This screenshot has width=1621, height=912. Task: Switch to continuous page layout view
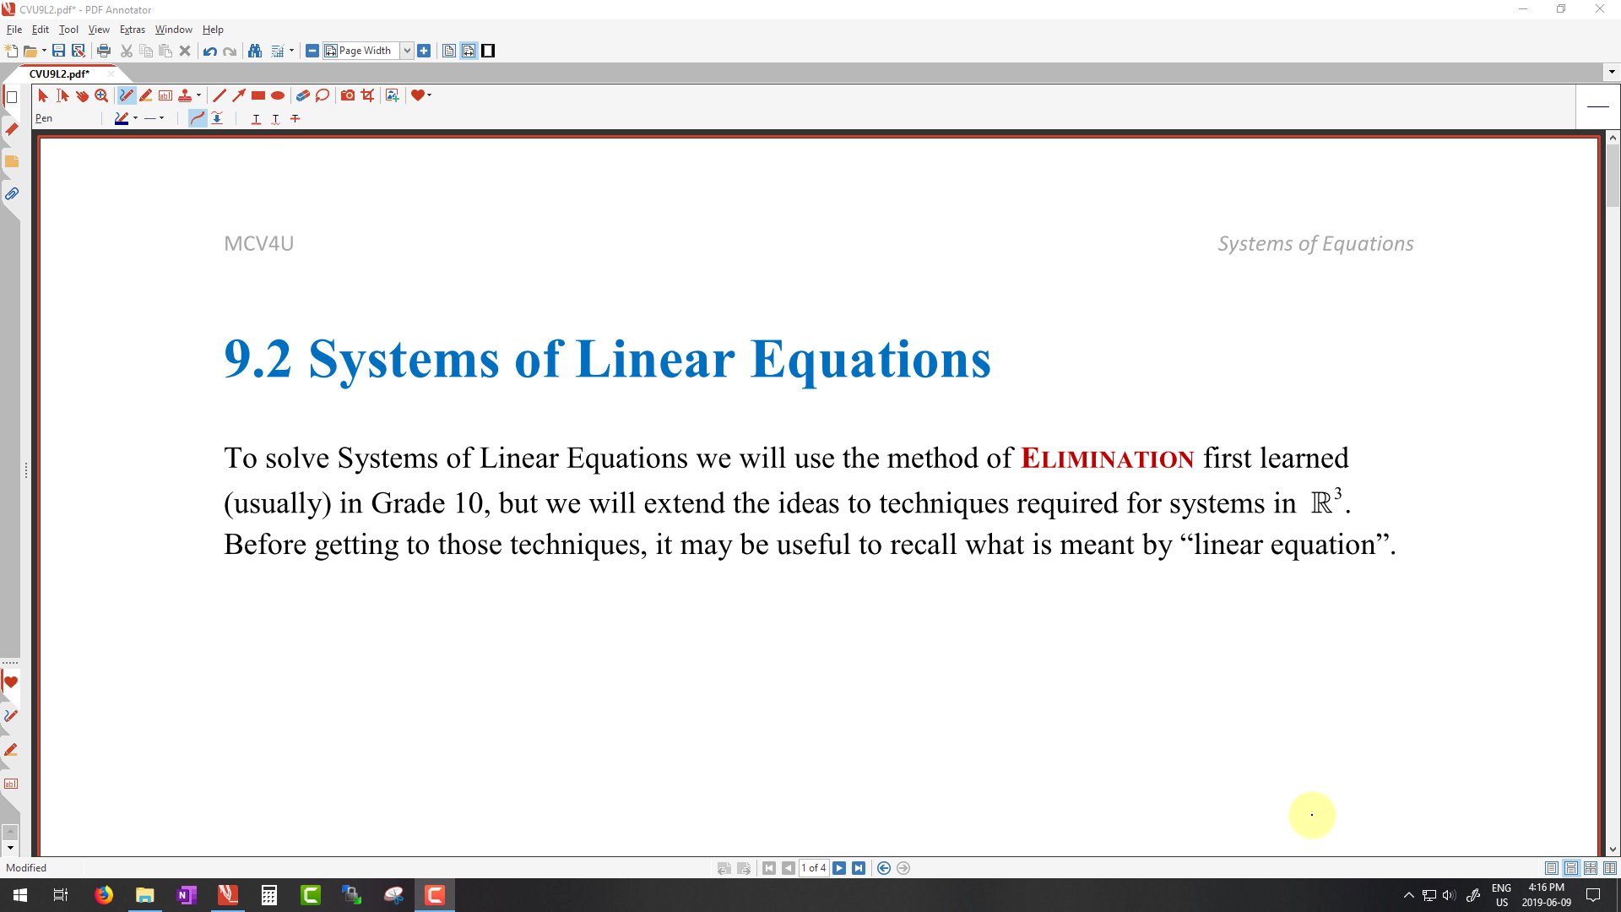pos(1571,868)
